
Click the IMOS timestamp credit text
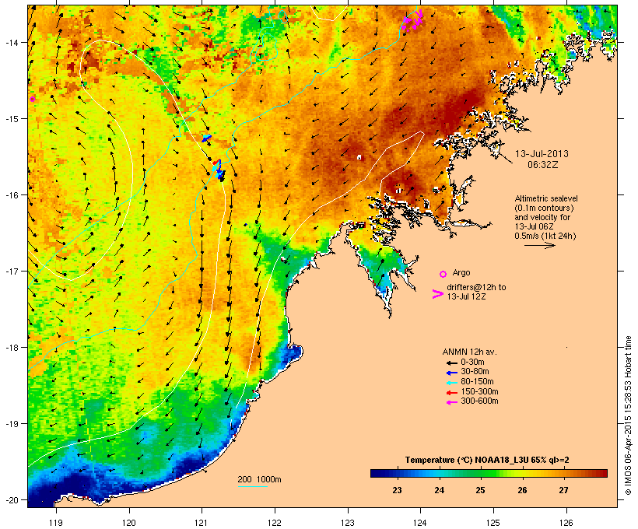(x=628, y=415)
